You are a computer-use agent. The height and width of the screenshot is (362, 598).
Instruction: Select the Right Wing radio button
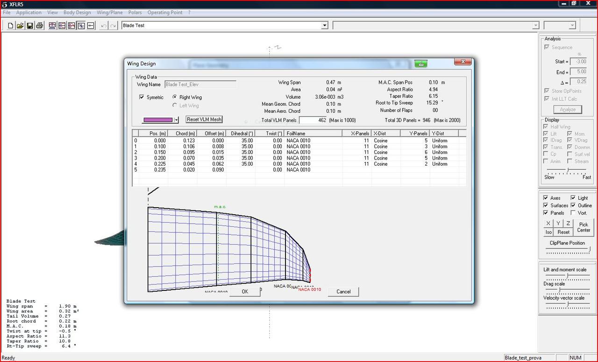tap(175, 97)
